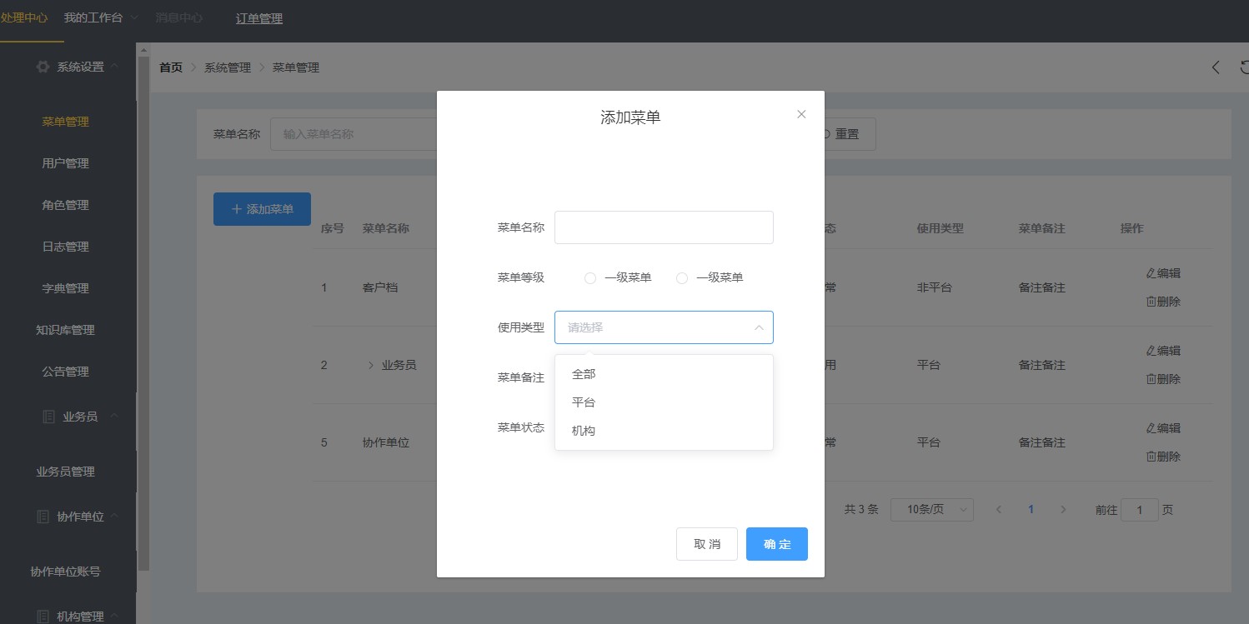Click the 客户档 cell in table
Screen dimensions: 1249x624
tap(380, 287)
